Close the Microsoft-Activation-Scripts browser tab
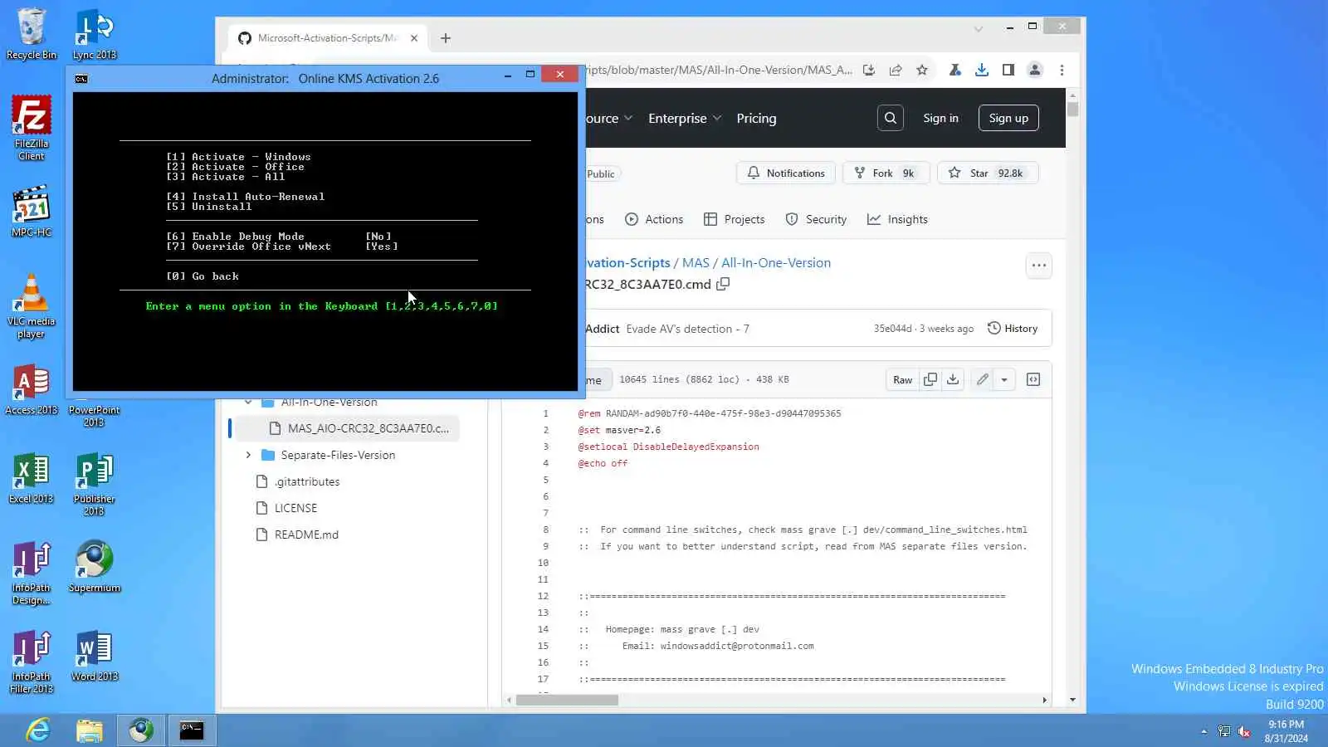 click(414, 38)
